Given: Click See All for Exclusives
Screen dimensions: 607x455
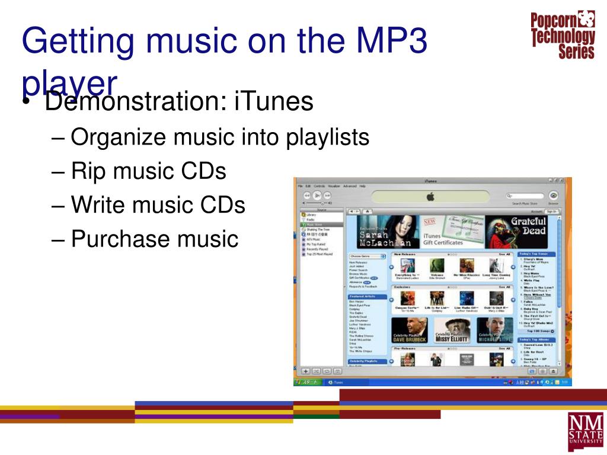Looking at the screenshot, I should (504, 287).
